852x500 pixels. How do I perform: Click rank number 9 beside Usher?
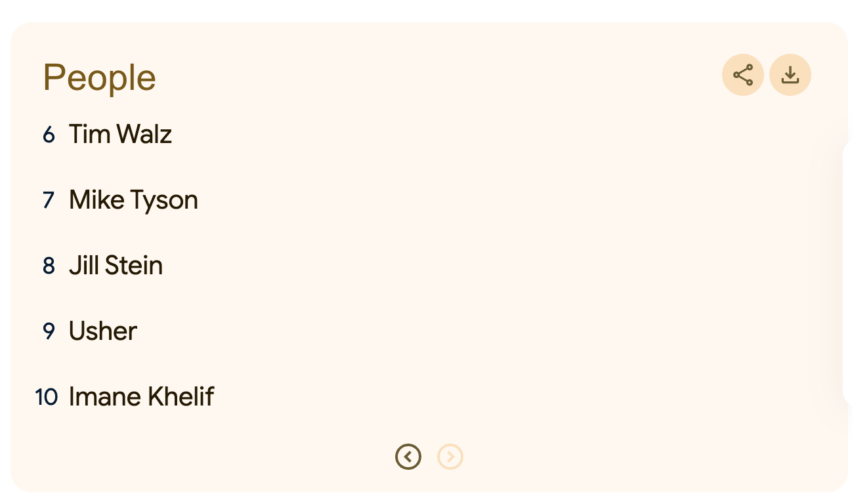(49, 331)
